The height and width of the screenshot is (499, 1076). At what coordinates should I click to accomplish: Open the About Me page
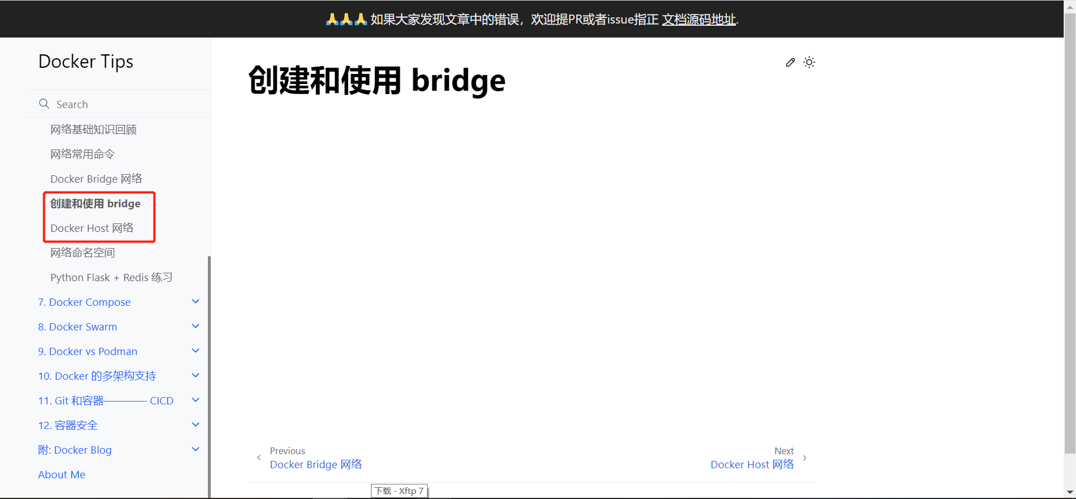click(x=62, y=474)
